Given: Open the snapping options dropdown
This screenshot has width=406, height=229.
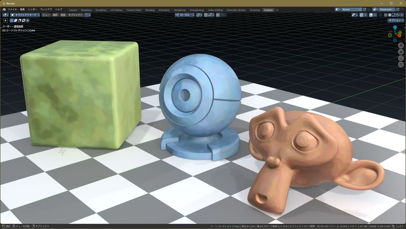Looking at the screenshot, I should coord(211,15).
